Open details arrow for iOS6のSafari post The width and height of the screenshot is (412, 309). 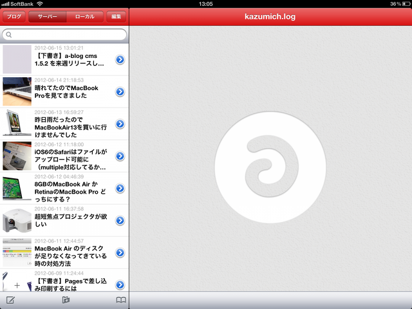tap(120, 156)
